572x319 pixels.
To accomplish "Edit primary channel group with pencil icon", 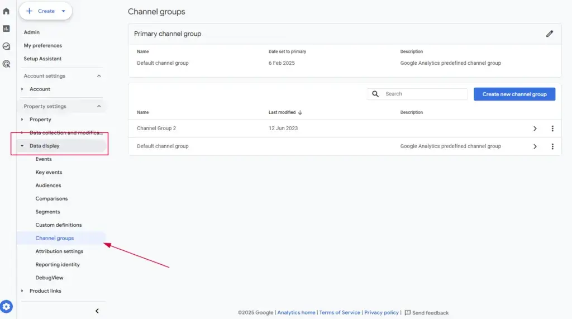I will click(550, 34).
